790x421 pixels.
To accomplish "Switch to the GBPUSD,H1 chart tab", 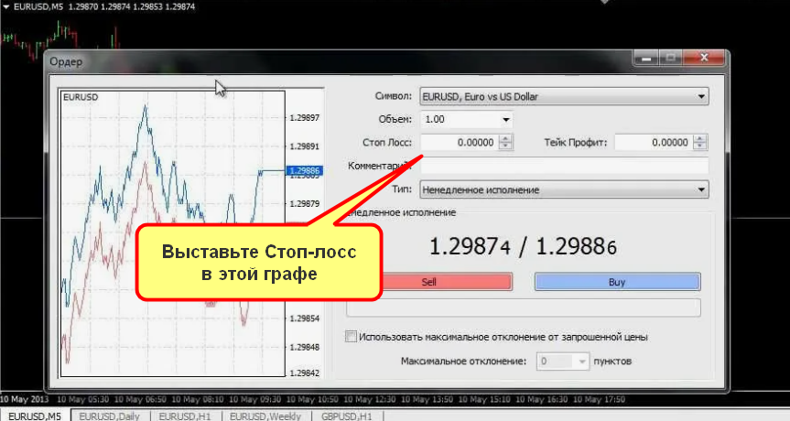I will click(347, 416).
